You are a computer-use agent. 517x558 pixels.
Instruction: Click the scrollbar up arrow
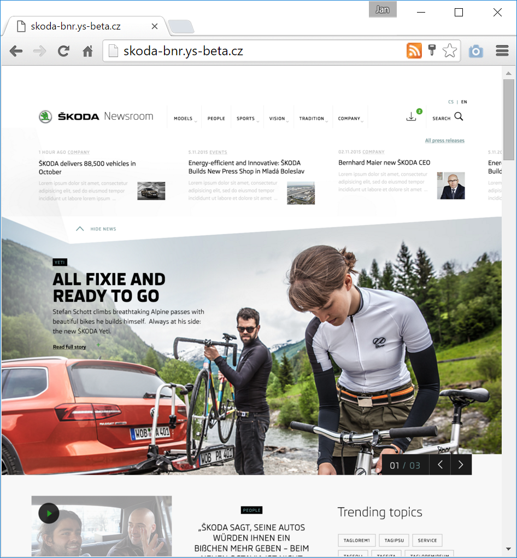[508, 73]
